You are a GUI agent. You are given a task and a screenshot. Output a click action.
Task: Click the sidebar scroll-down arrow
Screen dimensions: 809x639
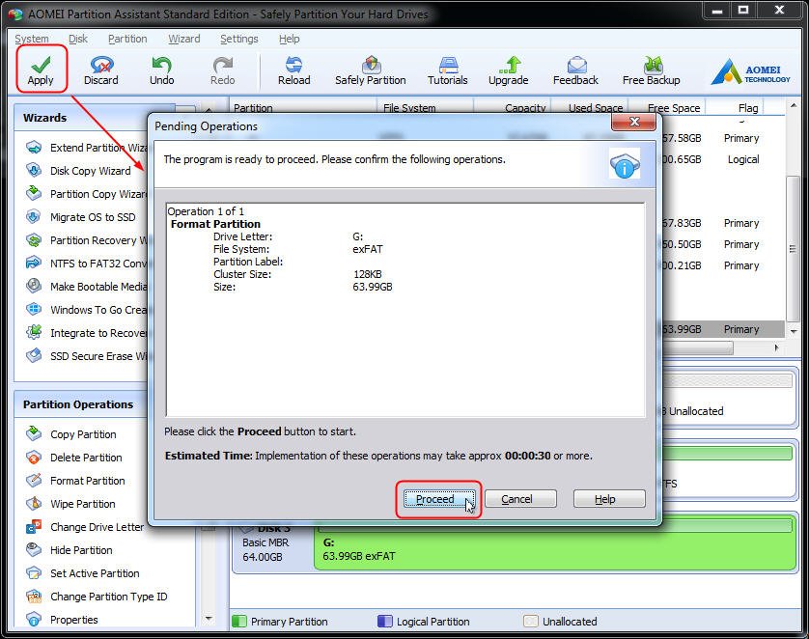[x=209, y=619]
